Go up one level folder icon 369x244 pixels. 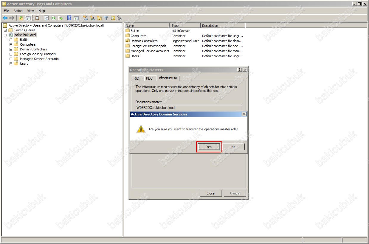[21, 18]
